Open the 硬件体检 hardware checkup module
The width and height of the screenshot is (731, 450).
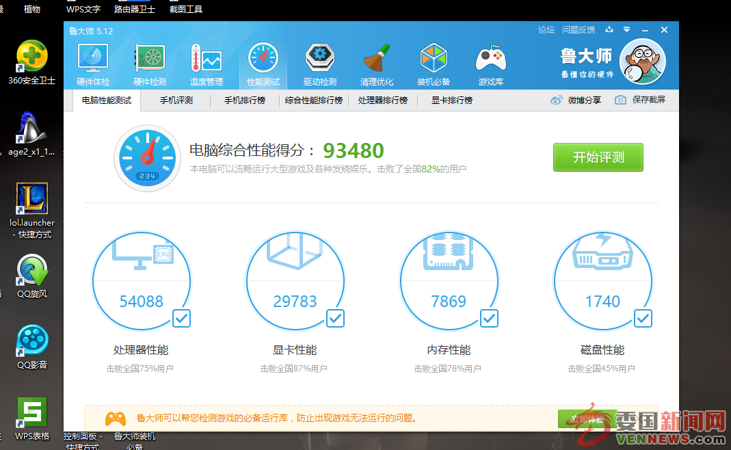click(x=93, y=65)
